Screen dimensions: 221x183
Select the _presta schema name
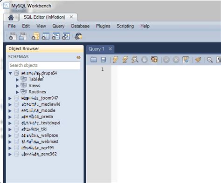37,116
